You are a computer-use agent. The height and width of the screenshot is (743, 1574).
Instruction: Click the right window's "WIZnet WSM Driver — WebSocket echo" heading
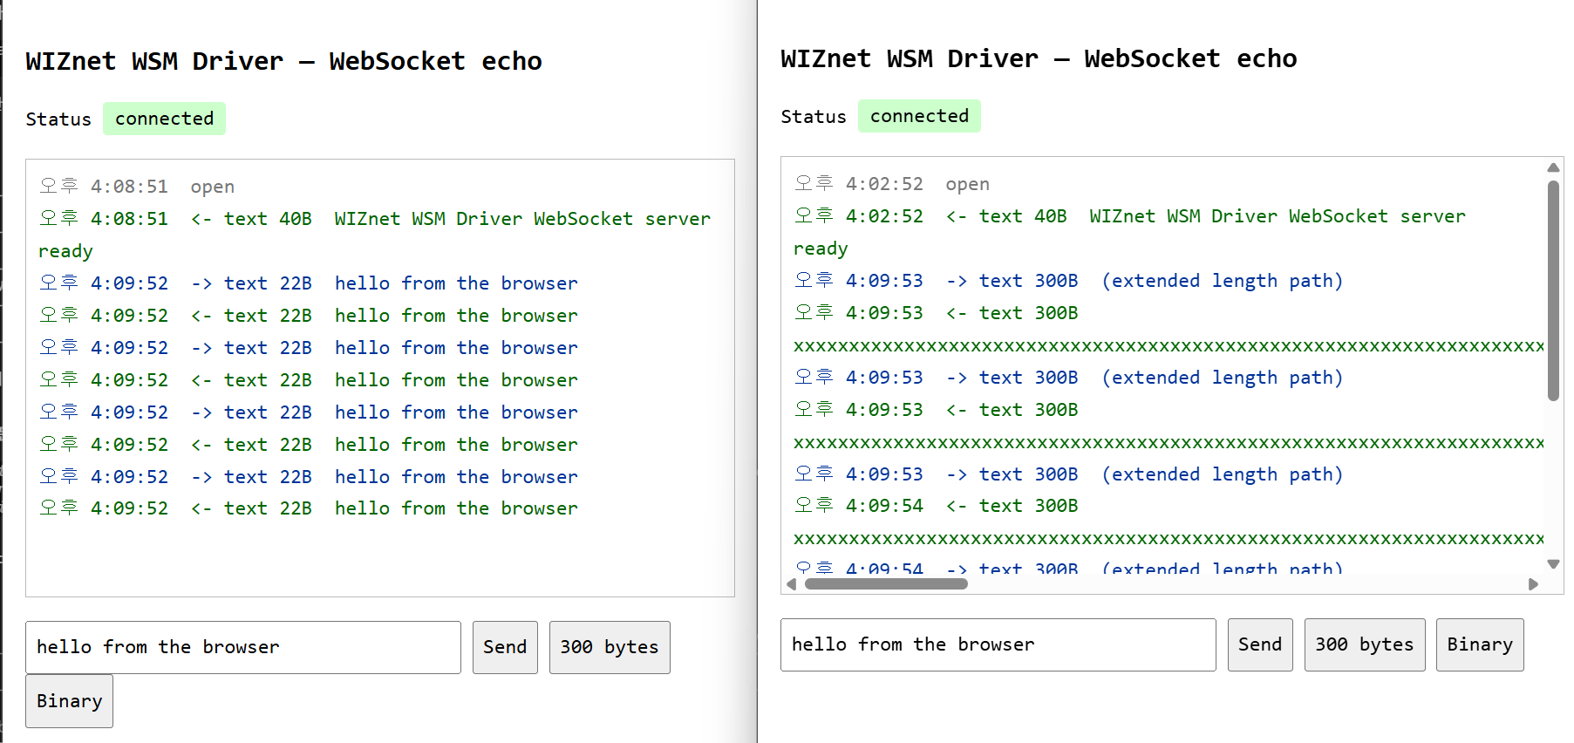click(1039, 58)
